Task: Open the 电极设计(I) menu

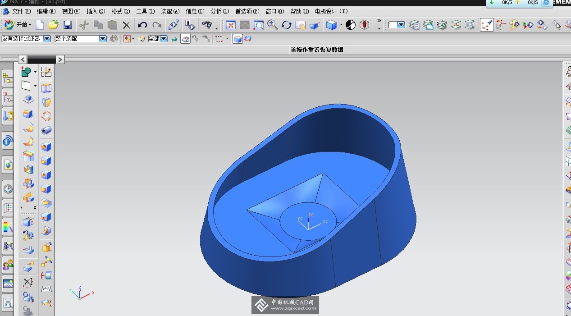Action: pos(331,11)
